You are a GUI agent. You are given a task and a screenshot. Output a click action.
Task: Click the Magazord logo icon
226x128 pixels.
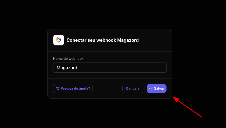pyautogui.click(x=59, y=40)
